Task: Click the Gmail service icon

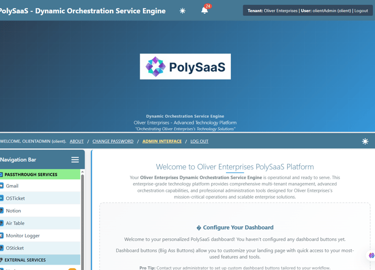Action: point(1,186)
